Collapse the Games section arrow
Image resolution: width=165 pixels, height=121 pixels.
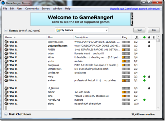[x=6, y=30]
